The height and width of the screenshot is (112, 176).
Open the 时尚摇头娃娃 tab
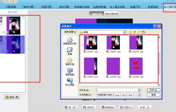pos(82,7)
